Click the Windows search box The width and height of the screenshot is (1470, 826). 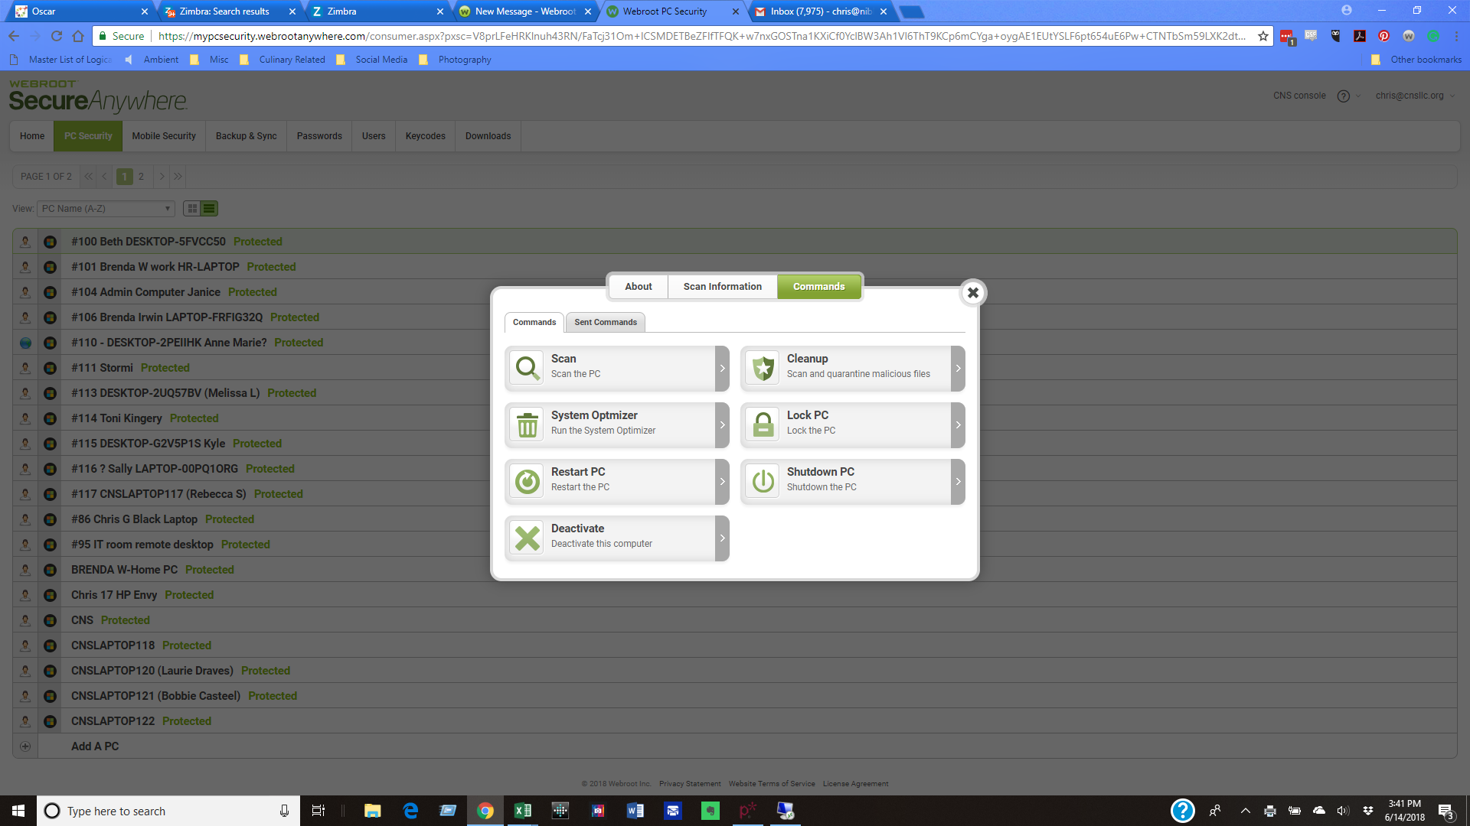pos(168,811)
